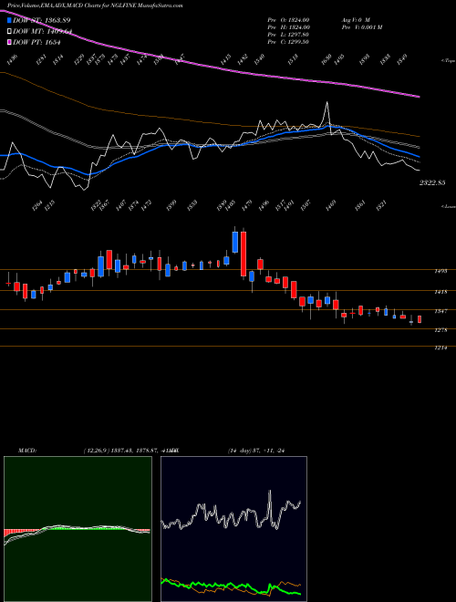Click the 'Pre V: 0.001 M' volume text

pos(361,27)
